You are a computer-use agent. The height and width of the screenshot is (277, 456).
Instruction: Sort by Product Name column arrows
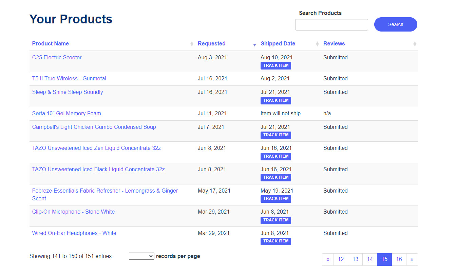coord(192,44)
